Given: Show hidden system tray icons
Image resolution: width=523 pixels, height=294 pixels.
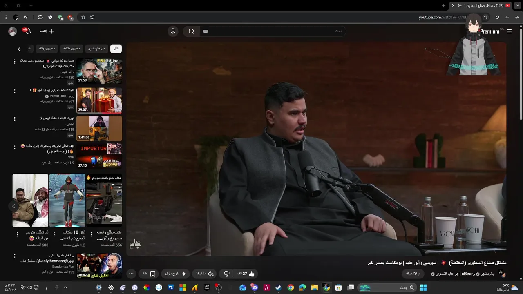Looking at the screenshot, I should pyautogui.click(x=65, y=287).
